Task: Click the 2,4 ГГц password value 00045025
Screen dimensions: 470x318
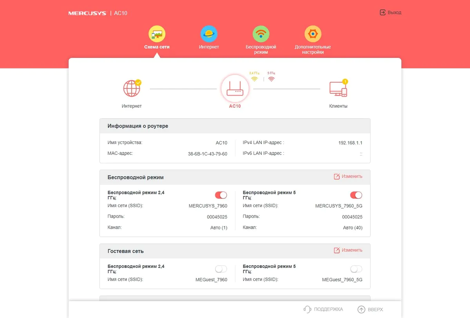Action: click(217, 217)
